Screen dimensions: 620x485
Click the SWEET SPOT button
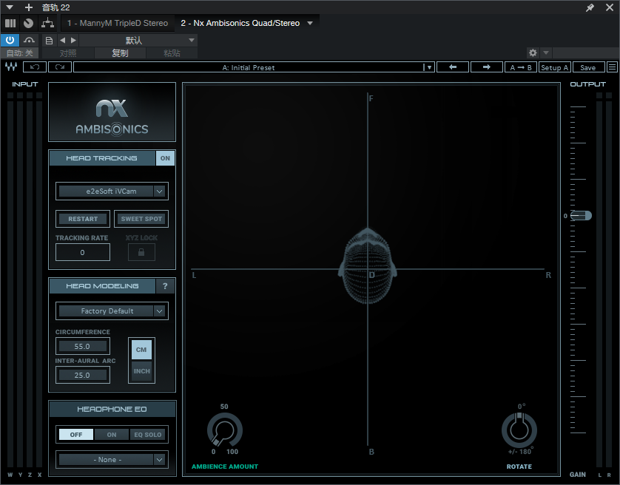pos(141,219)
